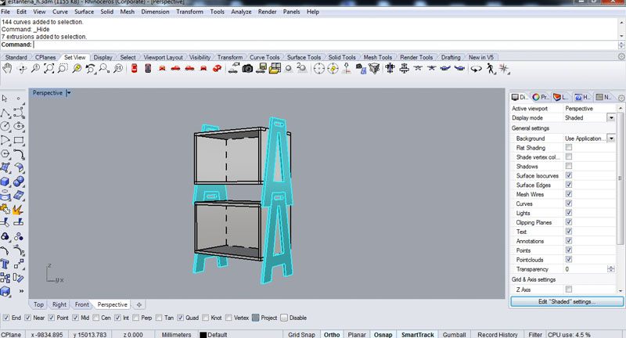Image resolution: width=626 pixels, height=338 pixels.
Task: Enable the Tan osnap checkbox
Action: pos(159,318)
